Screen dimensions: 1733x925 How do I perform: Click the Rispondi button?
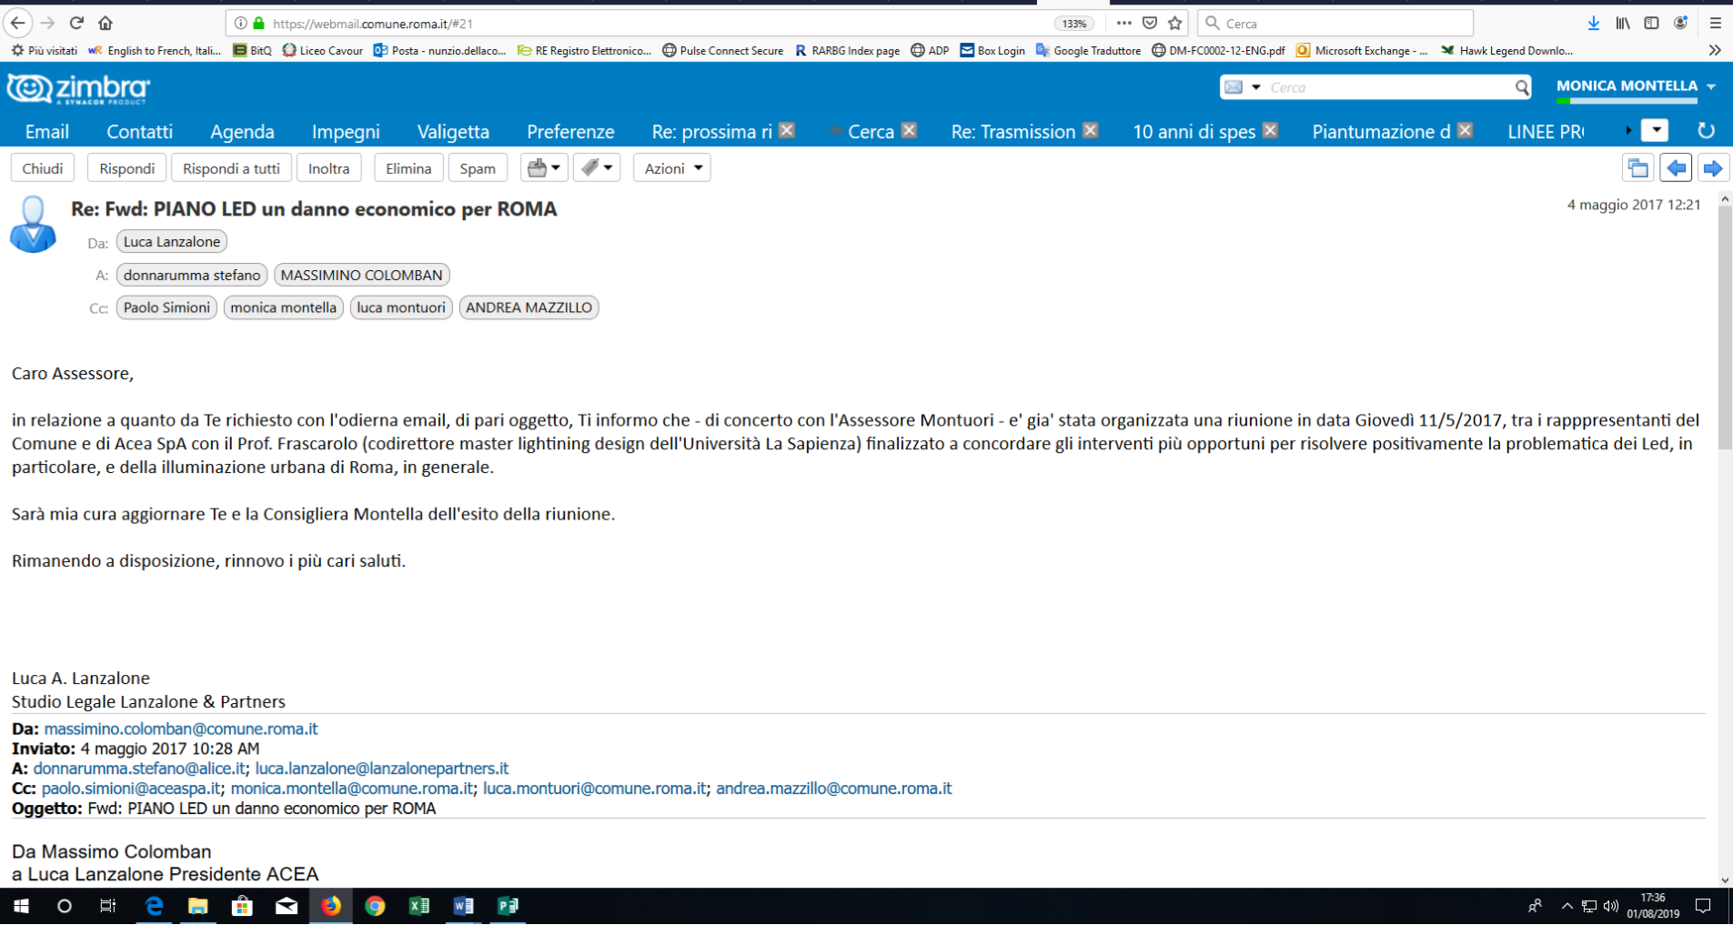(x=126, y=168)
